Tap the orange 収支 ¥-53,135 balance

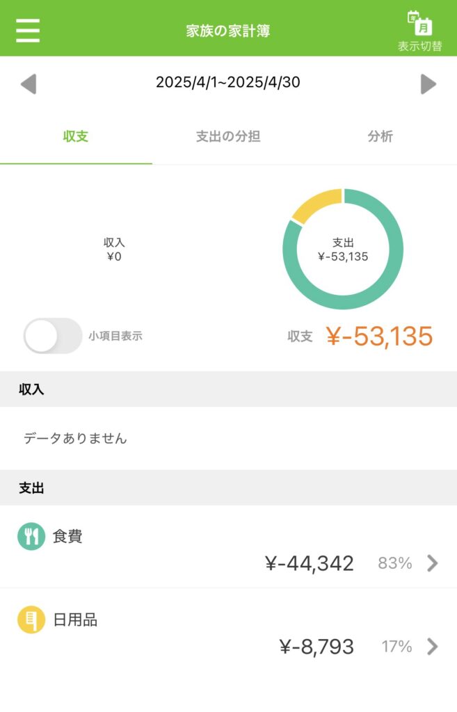point(360,336)
